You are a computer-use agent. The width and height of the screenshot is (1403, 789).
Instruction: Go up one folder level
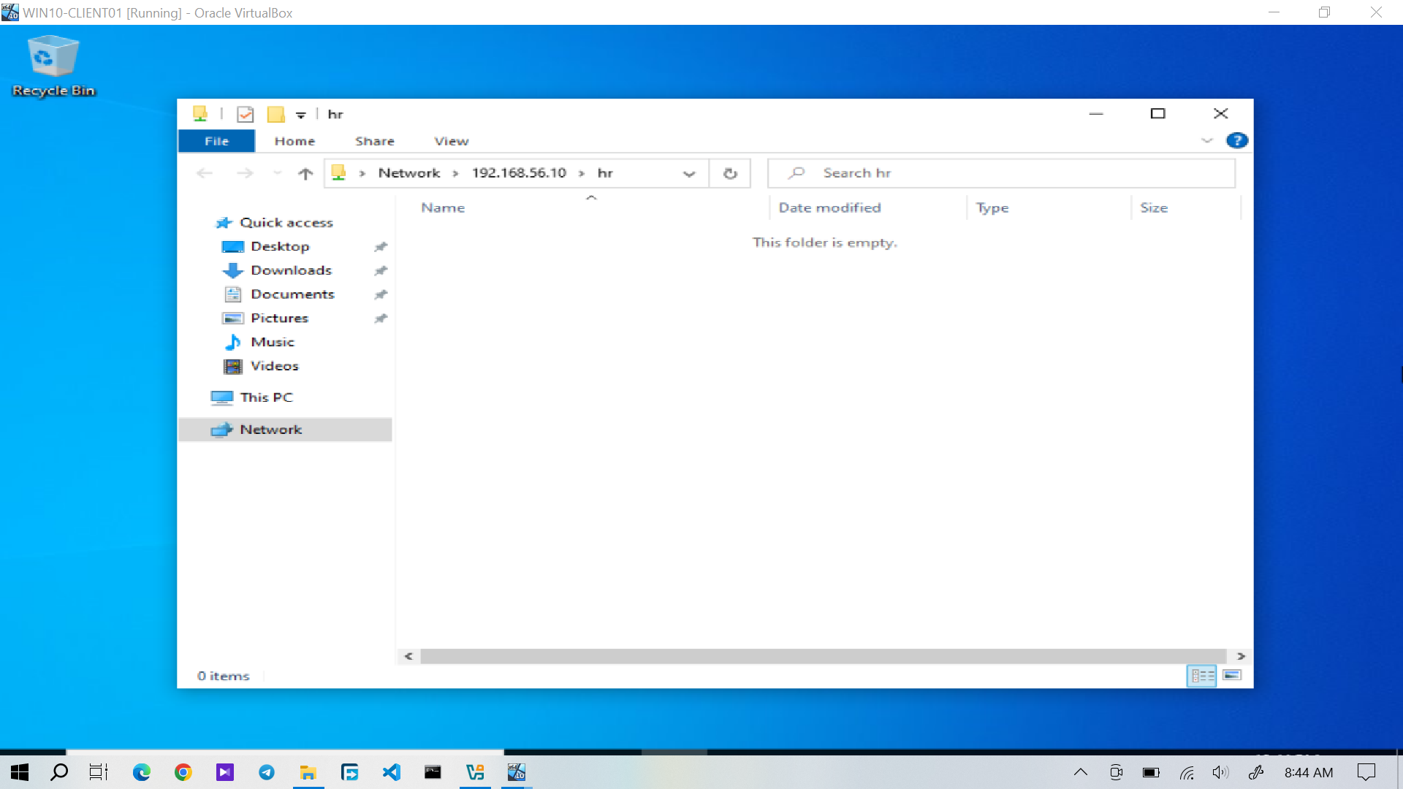pos(305,173)
